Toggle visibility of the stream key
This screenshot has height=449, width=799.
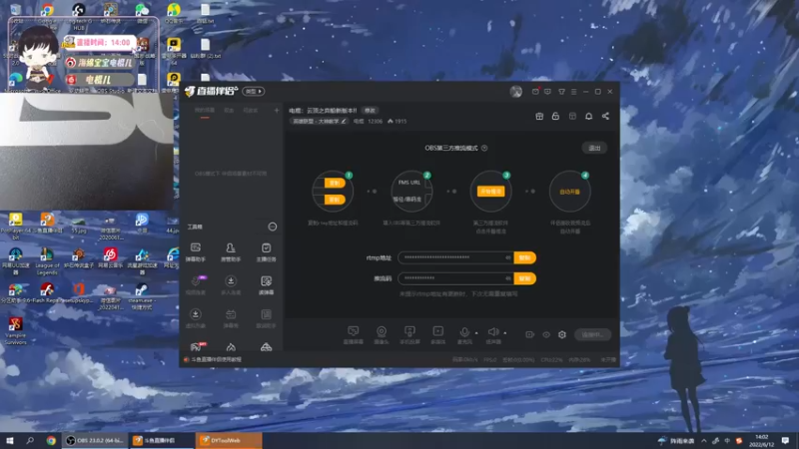508,278
